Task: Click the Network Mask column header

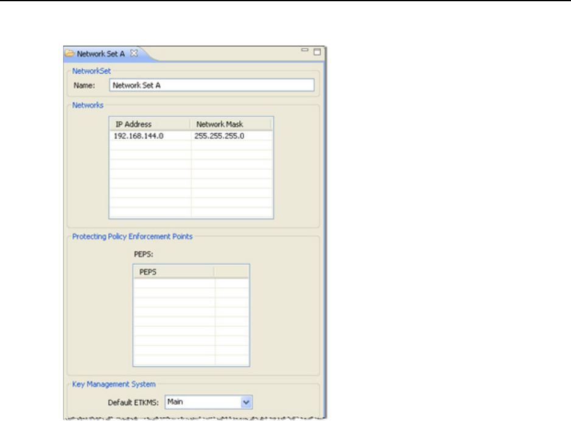Action: pos(231,124)
